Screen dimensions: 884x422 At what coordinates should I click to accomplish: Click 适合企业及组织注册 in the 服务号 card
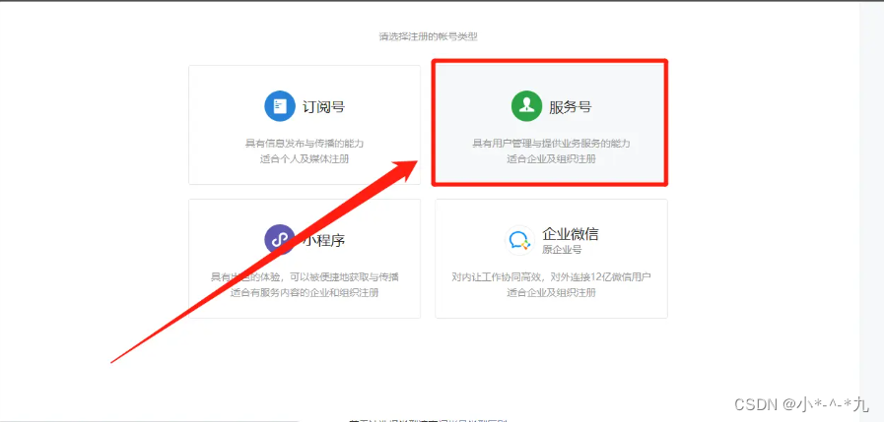click(x=551, y=158)
